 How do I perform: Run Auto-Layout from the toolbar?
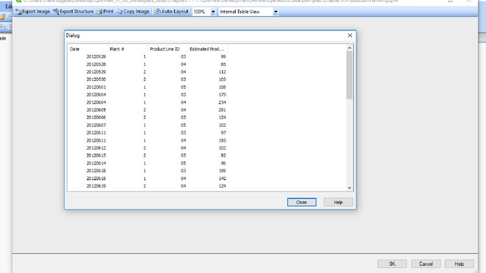172,12
